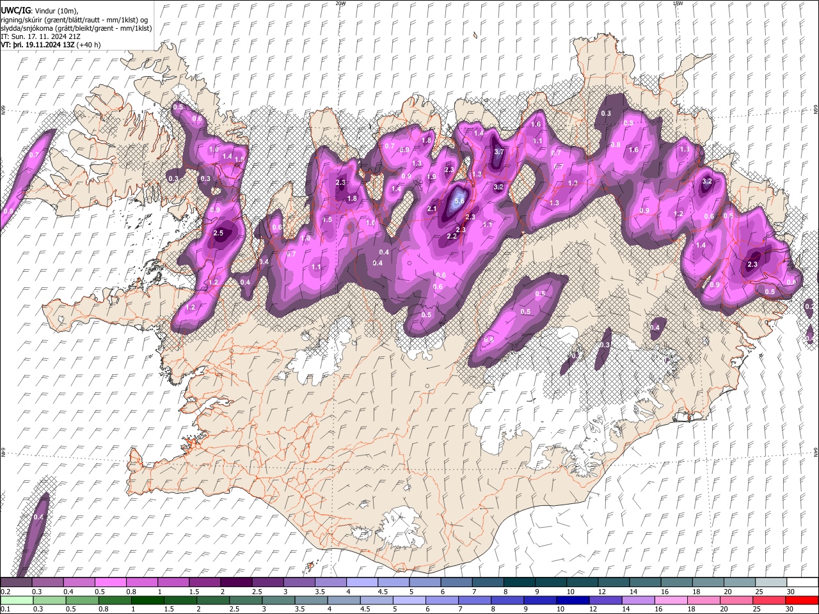Screen dimensions: 819x614
Task: Click the lavender upper swatch labeled 4
Action: pos(362,582)
